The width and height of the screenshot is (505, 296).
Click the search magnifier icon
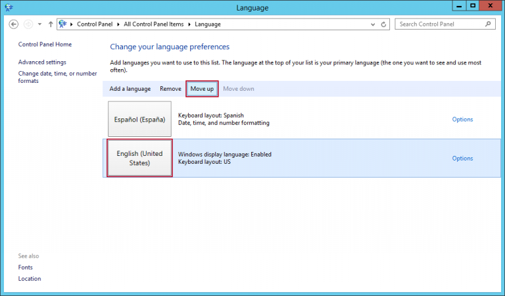[x=488, y=24]
